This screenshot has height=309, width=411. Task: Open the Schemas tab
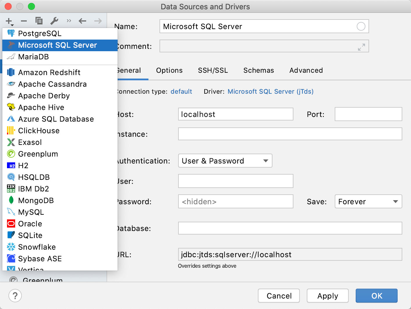[x=259, y=70]
